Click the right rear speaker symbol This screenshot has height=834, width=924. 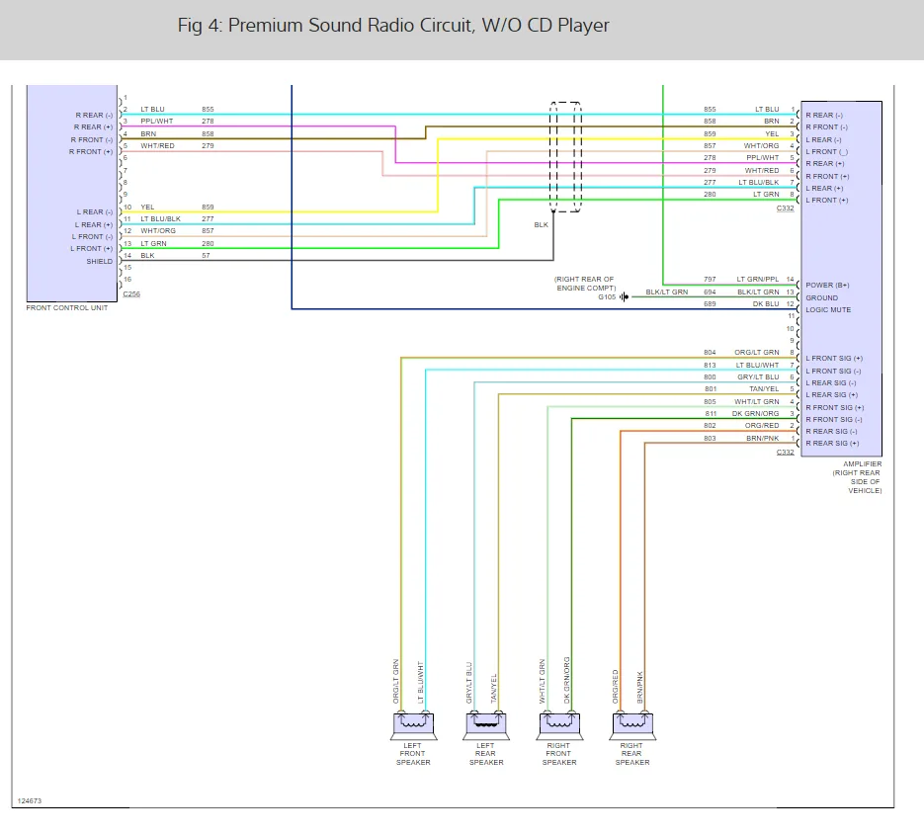coord(632,725)
